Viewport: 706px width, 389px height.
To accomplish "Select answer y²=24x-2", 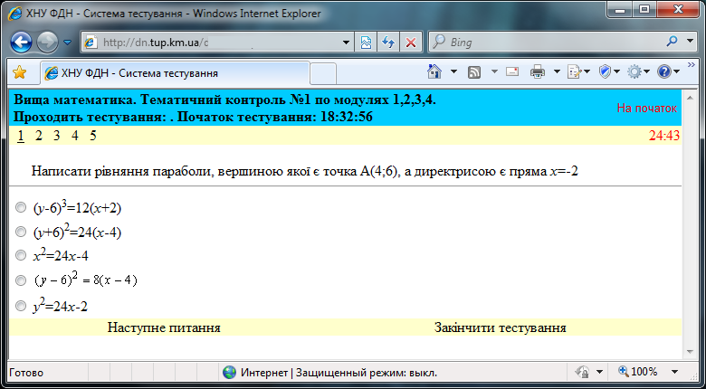I will pos(21,306).
